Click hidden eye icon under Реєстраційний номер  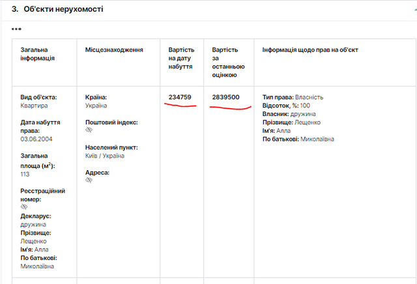point(24,206)
